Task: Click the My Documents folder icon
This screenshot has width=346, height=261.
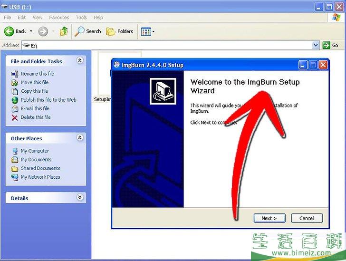Action: coord(15,160)
